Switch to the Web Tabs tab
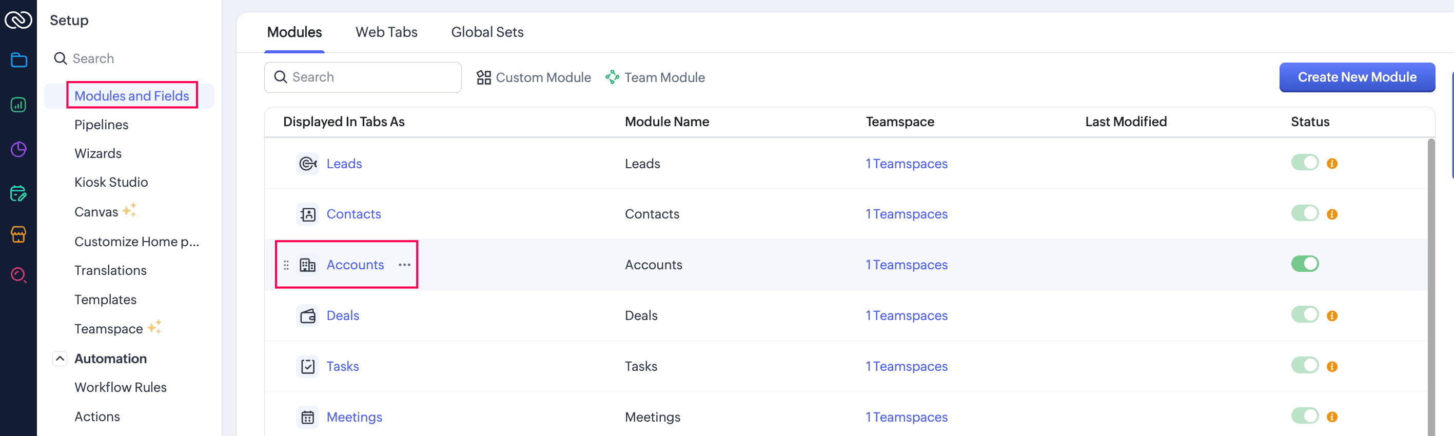 (x=386, y=32)
